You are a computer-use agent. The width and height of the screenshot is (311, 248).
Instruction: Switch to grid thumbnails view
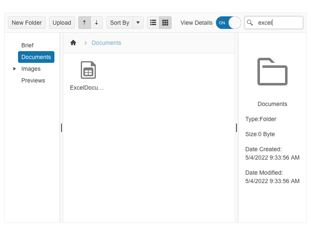(x=165, y=23)
